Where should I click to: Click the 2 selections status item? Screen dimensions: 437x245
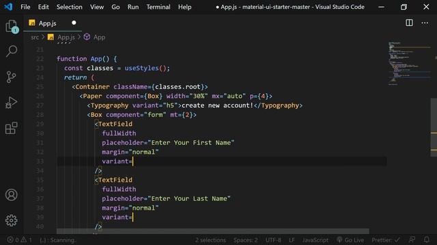coord(210,240)
